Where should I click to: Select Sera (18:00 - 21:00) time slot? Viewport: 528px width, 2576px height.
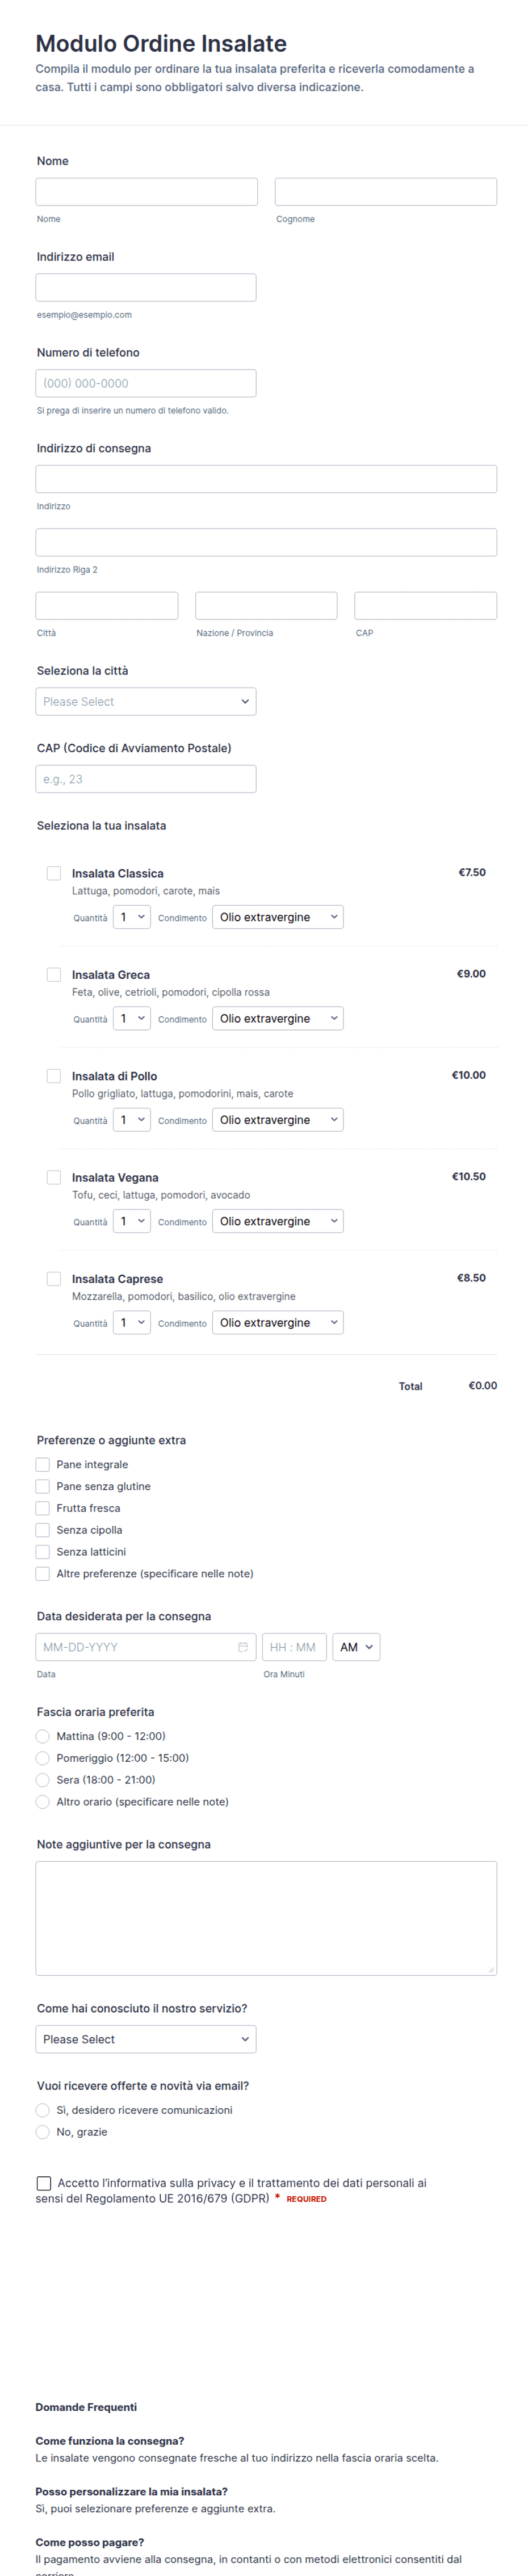[x=42, y=1780]
